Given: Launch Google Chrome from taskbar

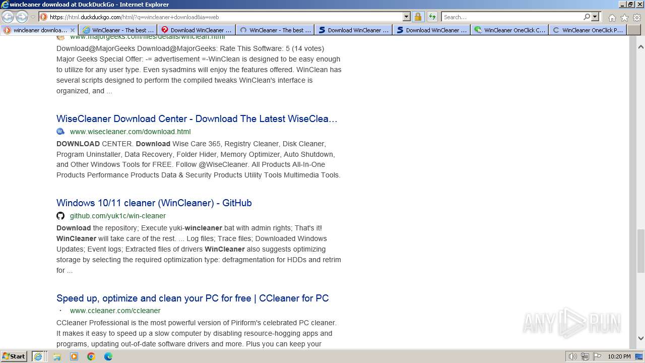Looking at the screenshot, I should click(91, 356).
